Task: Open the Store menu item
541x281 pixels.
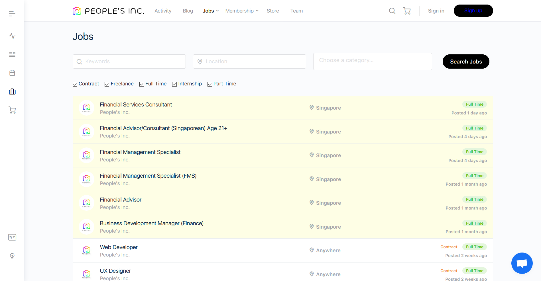Action: coord(273,11)
